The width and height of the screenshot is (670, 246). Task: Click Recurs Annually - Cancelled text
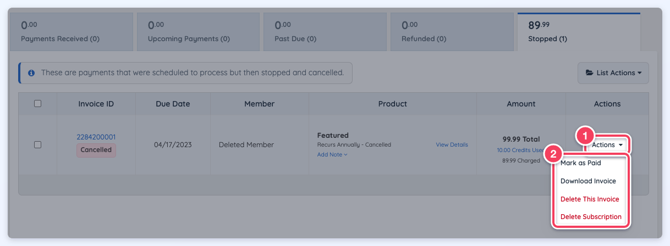click(x=354, y=145)
